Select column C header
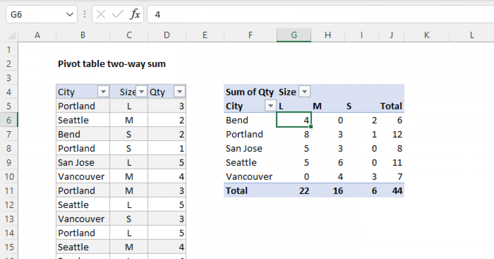The height and width of the screenshot is (259, 494). (x=129, y=36)
